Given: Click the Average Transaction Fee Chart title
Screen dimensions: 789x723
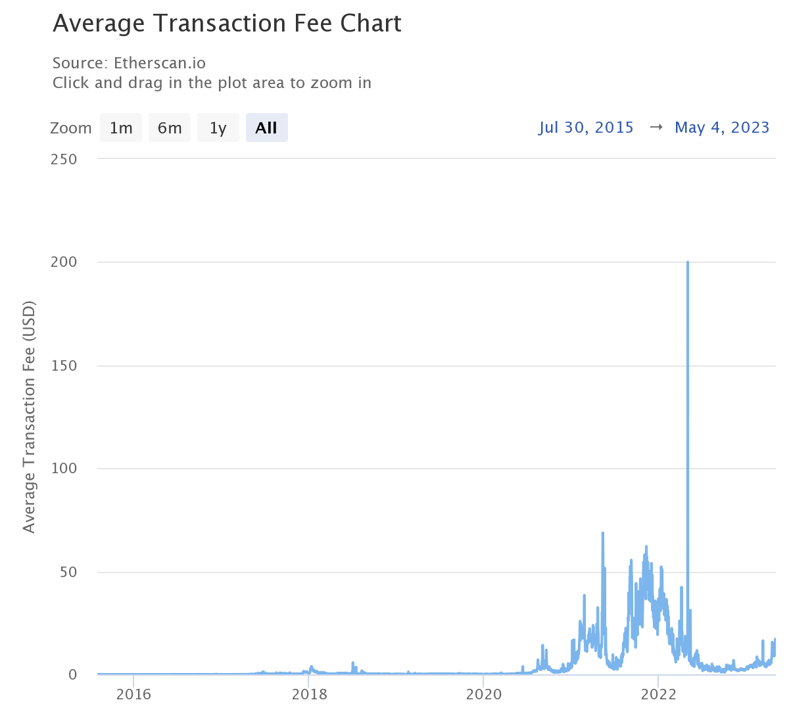Looking at the screenshot, I should click(x=227, y=24).
